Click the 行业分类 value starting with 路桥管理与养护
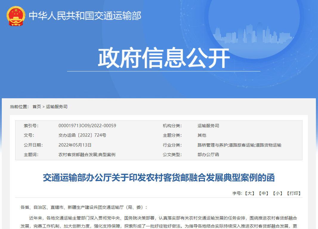Viewport: 318px width, 229px height. click(x=239, y=145)
